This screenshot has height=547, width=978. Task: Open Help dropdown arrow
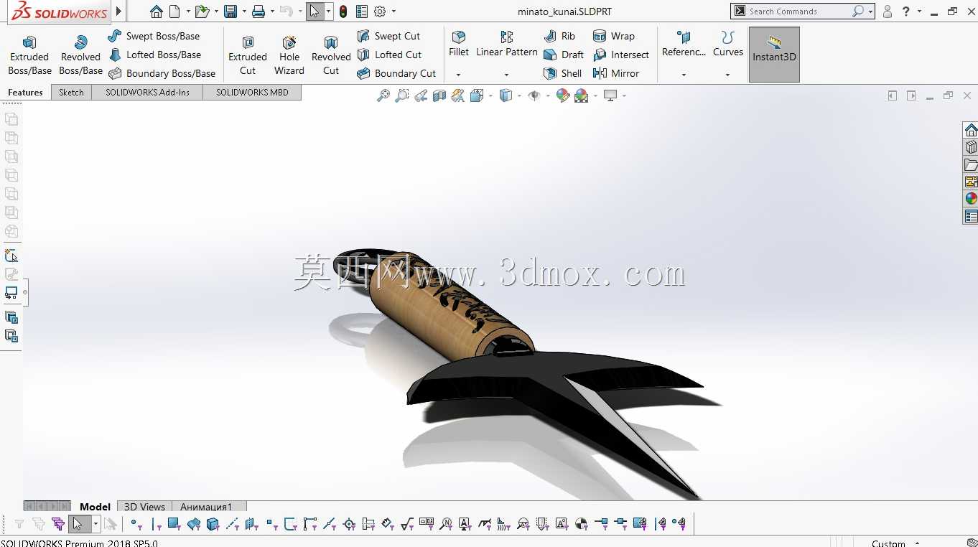(x=919, y=11)
